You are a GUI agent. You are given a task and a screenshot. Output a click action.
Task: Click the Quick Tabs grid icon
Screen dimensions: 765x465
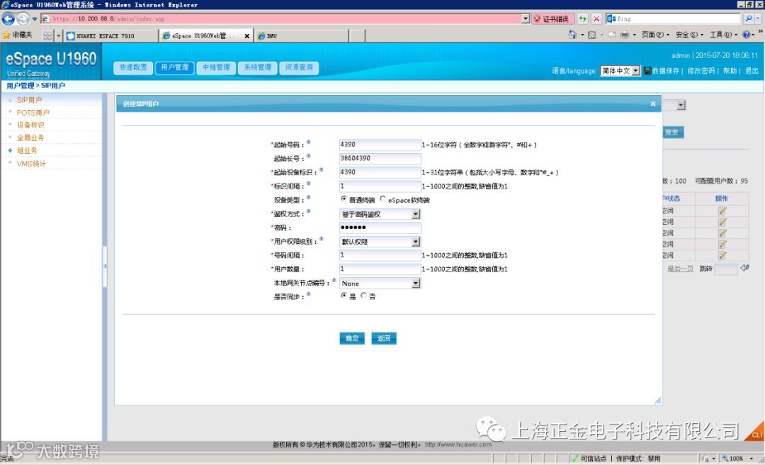click(47, 35)
